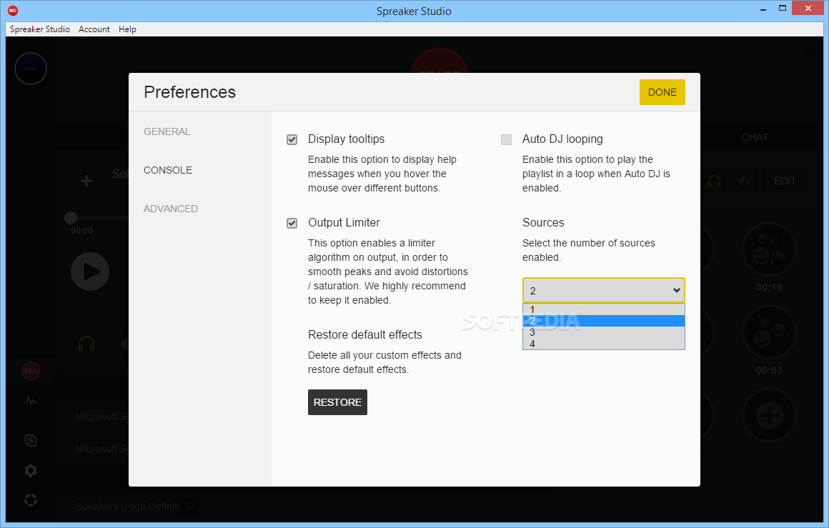The width and height of the screenshot is (829, 528).
Task: Open the Skype sidebar icon
Action: [31, 440]
